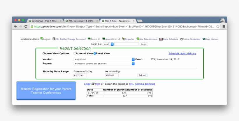Click the browser address bar URL
This screenshot has width=239, height=121.
click(x=124, y=26)
